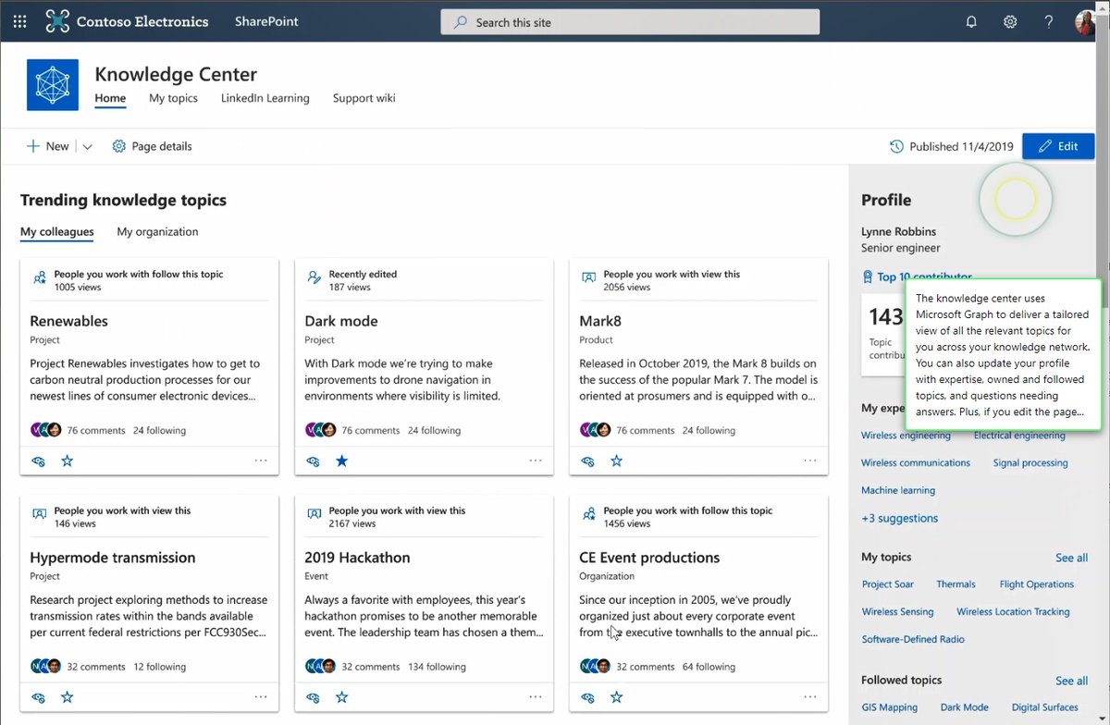Screen dimensions: 1110x725
Task: Follow the CE Event productions star
Action: (x=616, y=697)
